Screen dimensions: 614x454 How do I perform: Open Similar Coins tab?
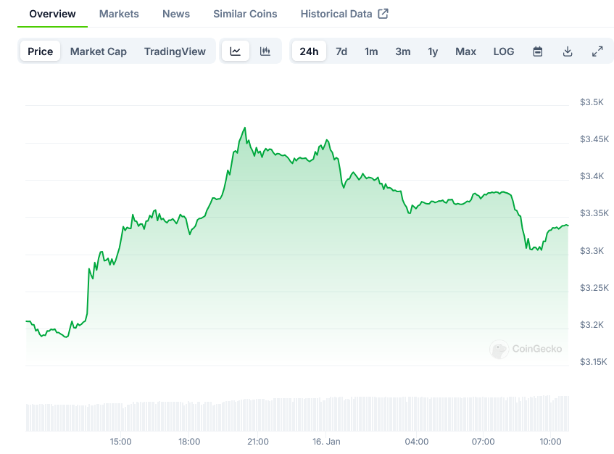(245, 14)
